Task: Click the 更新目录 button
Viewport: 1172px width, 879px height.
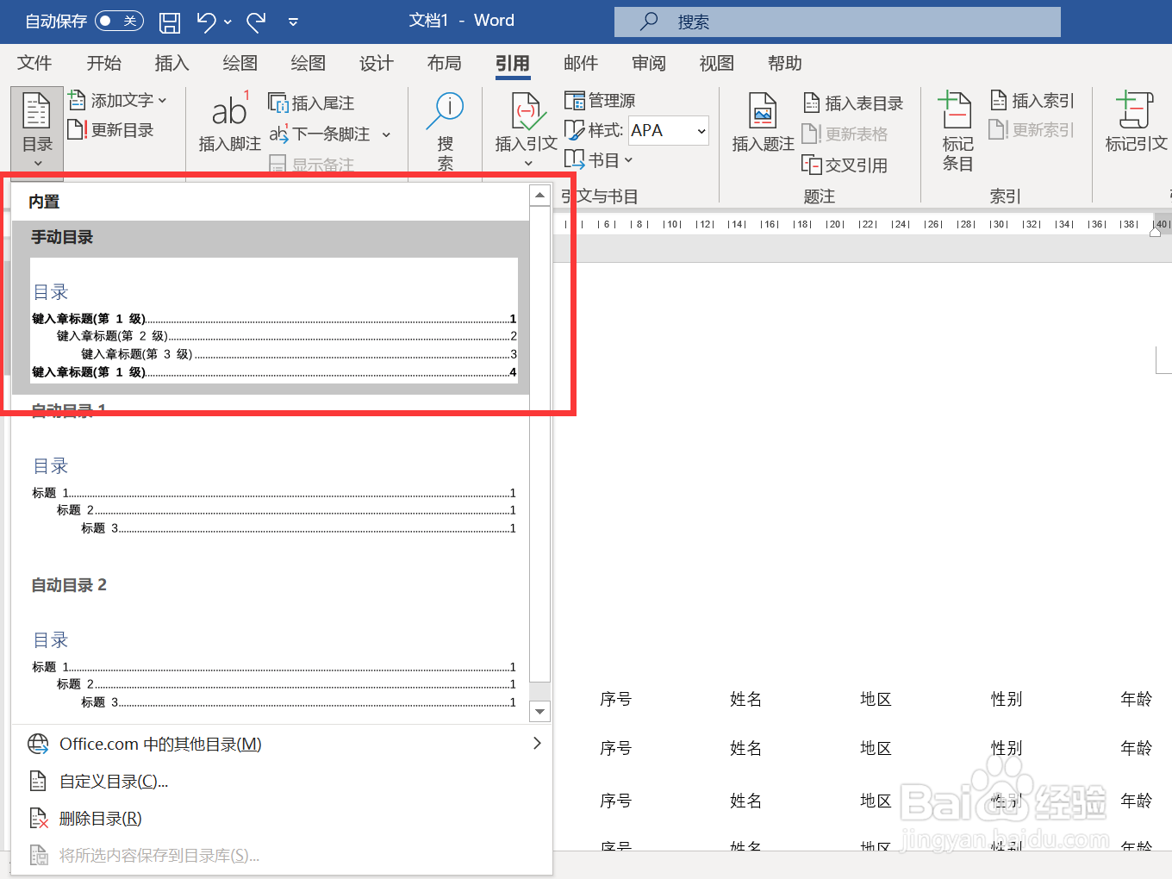Action: 110,130
